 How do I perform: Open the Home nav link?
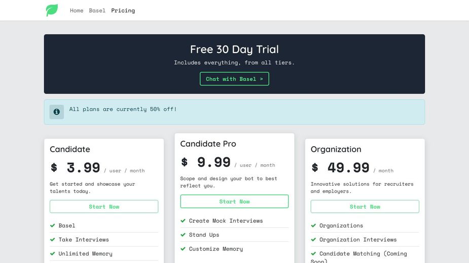(x=77, y=11)
